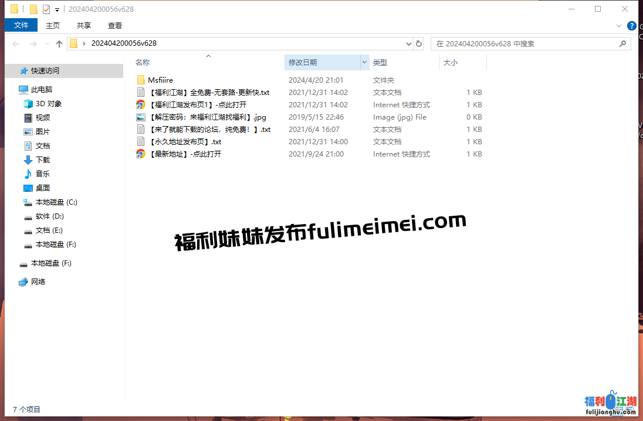Screen dimensions: 643x421
Task: Open 文档 (E:) drive
Action: pyautogui.click(x=49, y=230)
